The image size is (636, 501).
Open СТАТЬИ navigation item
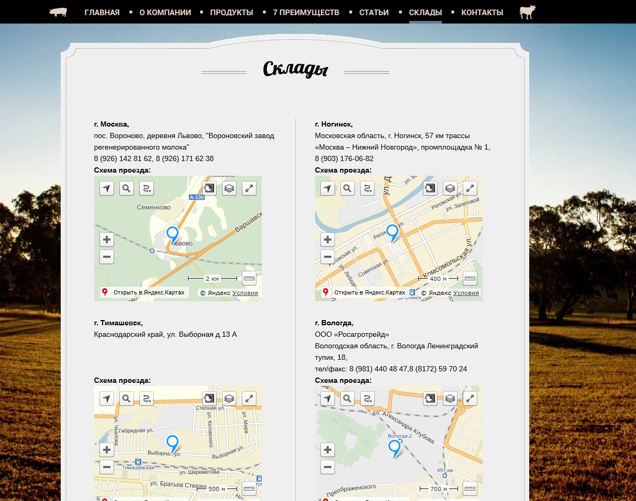point(374,12)
